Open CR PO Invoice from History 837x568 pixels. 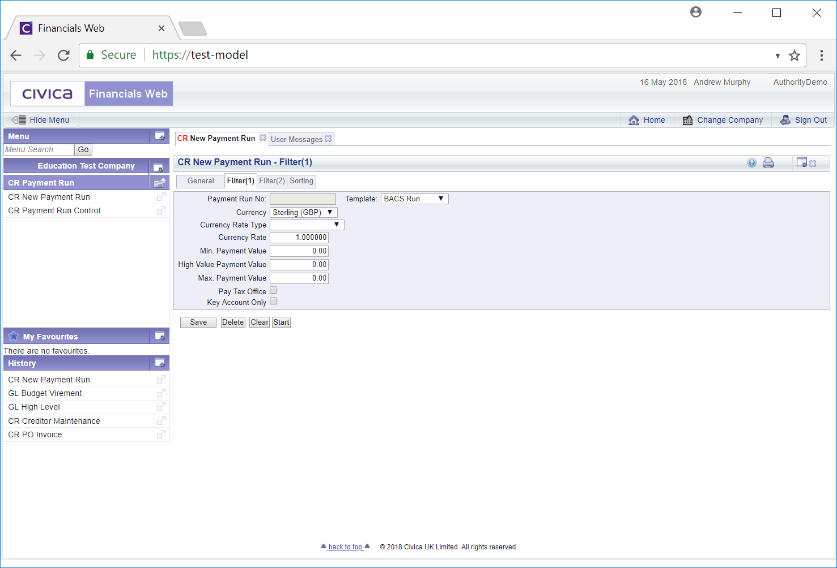click(x=35, y=434)
